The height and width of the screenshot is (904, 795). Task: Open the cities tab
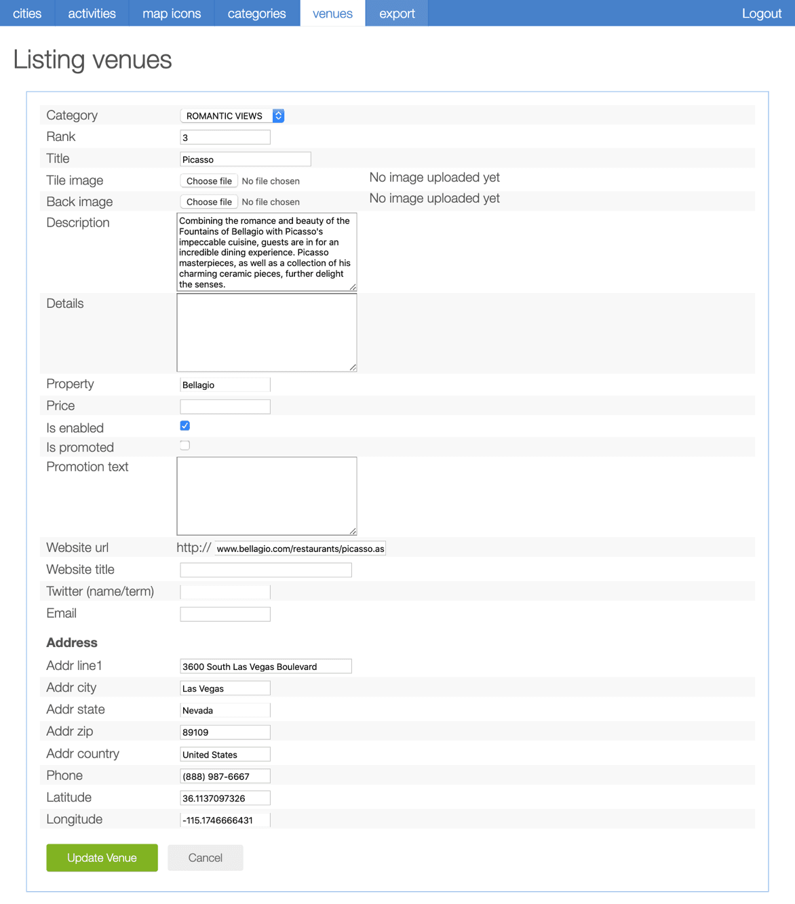[27, 14]
